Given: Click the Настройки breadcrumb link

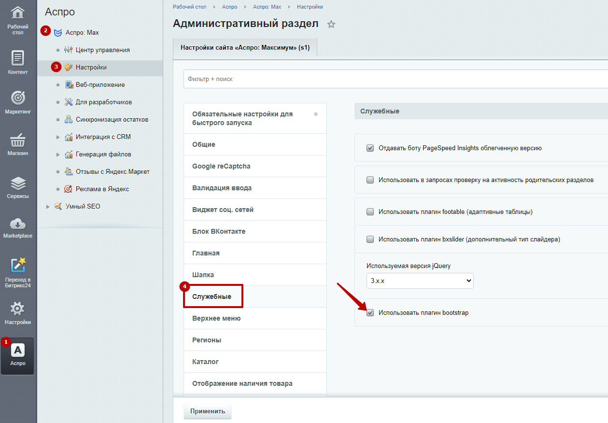Looking at the screenshot, I should [310, 7].
